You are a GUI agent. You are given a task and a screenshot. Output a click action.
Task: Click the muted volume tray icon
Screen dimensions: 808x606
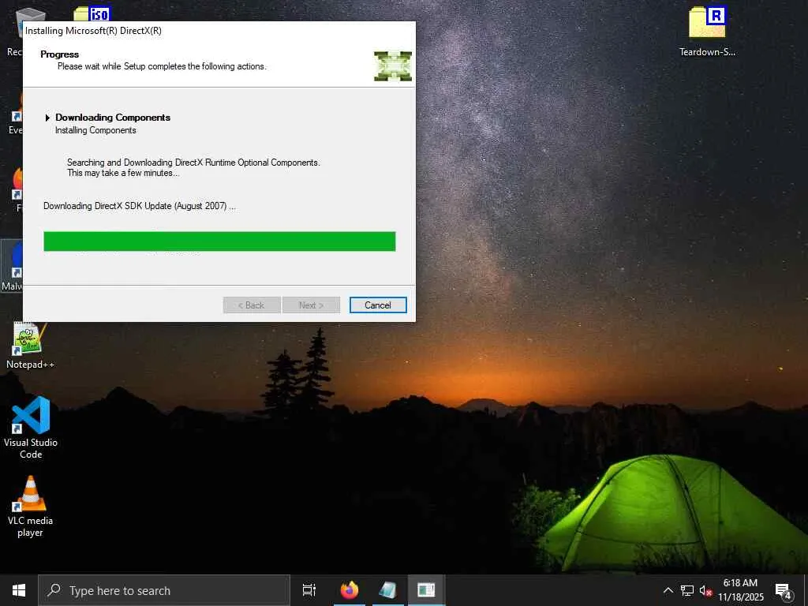(705, 590)
